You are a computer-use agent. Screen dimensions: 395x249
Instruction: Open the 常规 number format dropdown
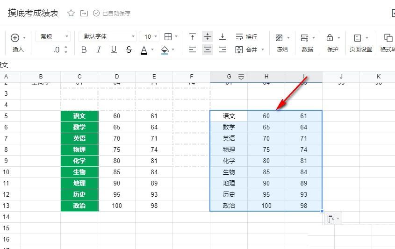53,37
